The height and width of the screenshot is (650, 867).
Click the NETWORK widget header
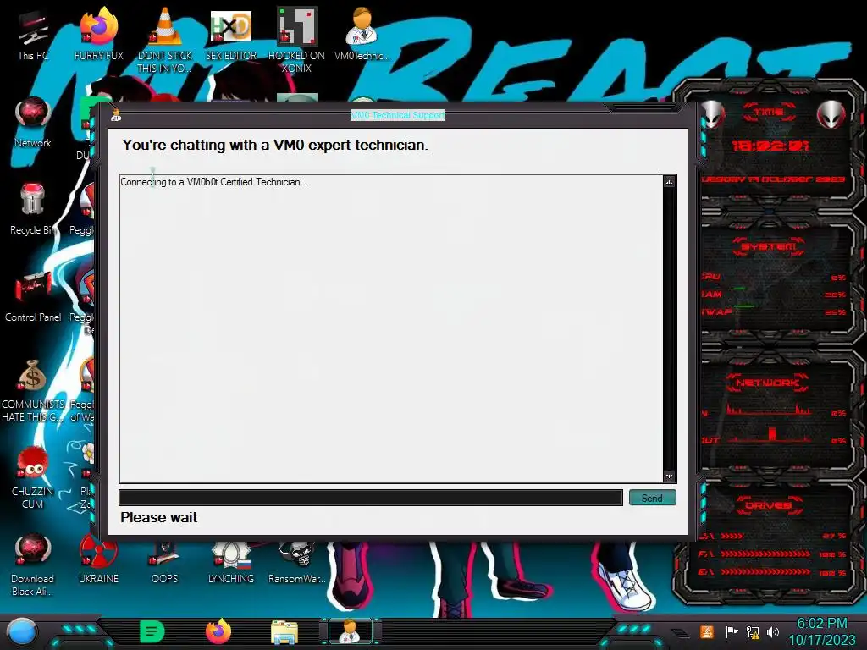(767, 383)
